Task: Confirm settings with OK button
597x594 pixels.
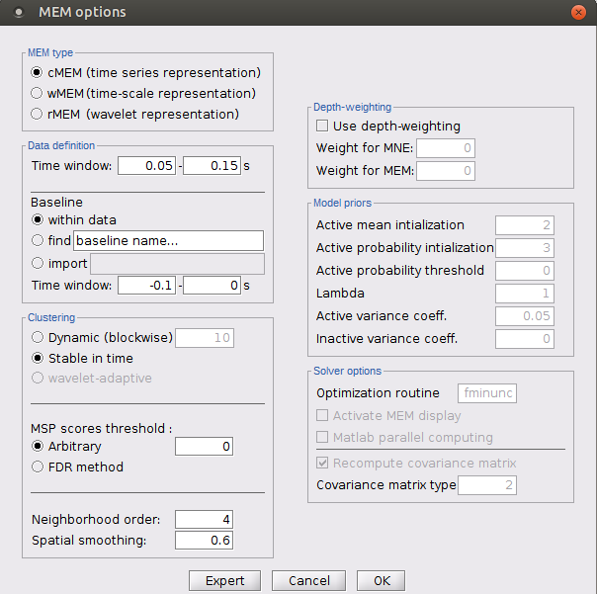Action: click(x=382, y=580)
